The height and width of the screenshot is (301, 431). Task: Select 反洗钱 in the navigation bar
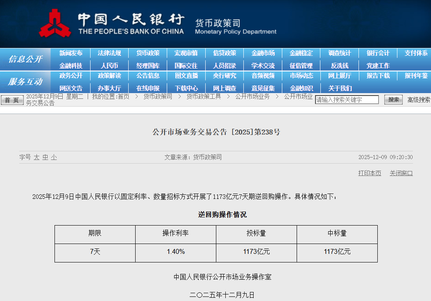pyautogui.click(x=340, y=66)
